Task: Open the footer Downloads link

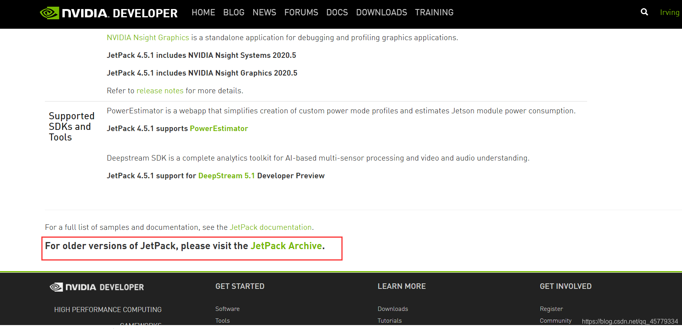Action: (393, 309)
